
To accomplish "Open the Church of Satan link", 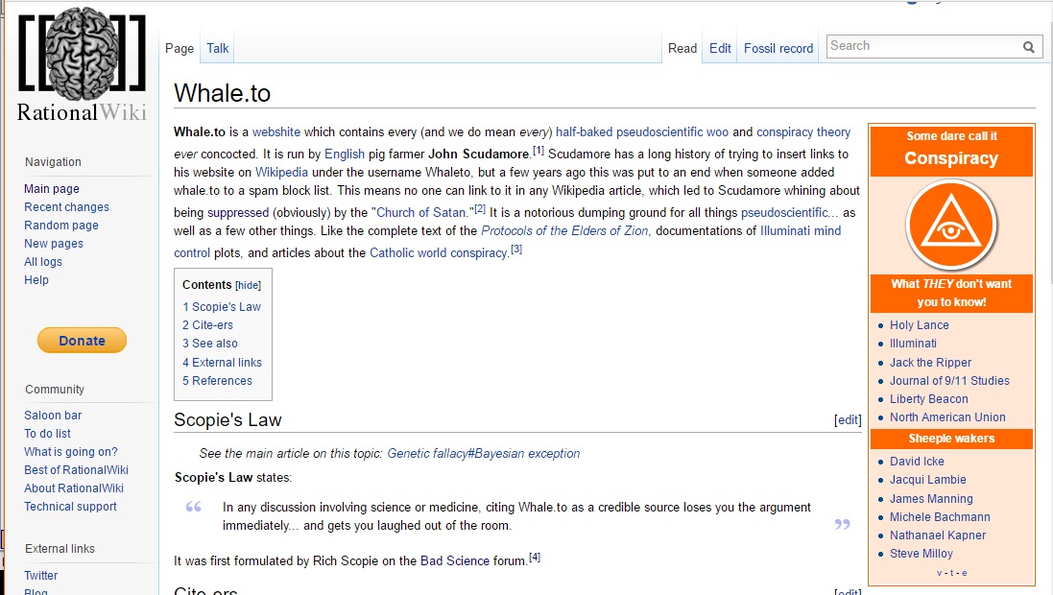I will [x=421, y=212].
